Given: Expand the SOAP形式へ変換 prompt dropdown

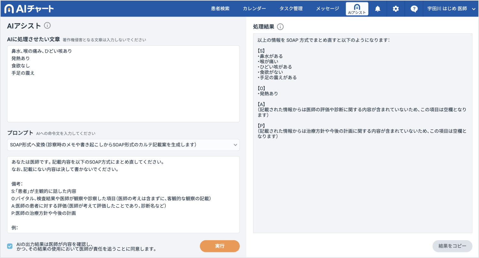Looking at the screenshot, I should point(123,145).
